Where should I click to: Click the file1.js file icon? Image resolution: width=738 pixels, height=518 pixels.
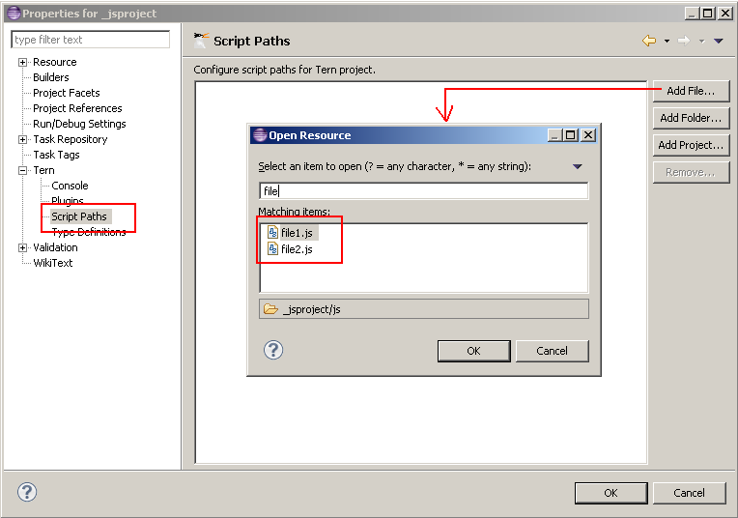272,233
